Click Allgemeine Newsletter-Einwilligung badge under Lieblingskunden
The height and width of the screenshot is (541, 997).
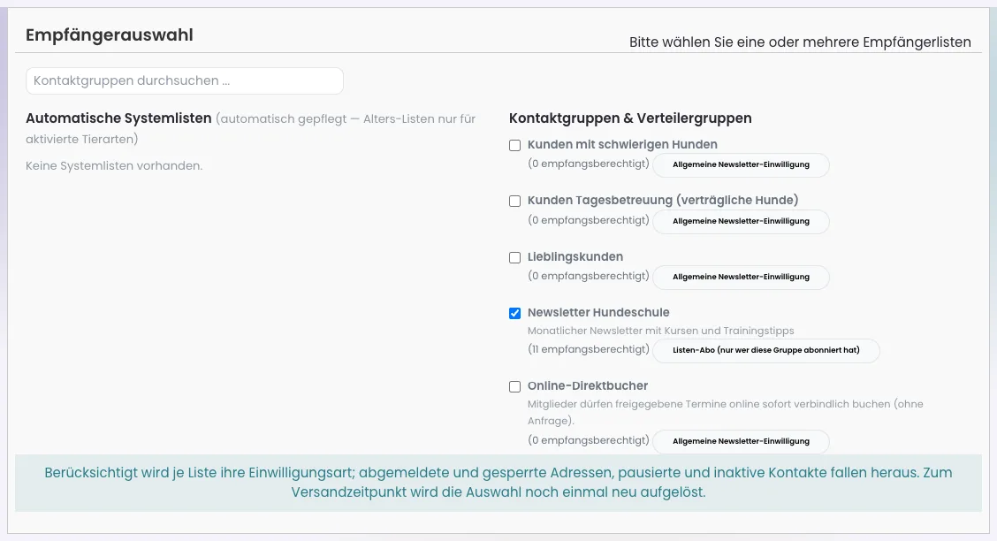741,278
